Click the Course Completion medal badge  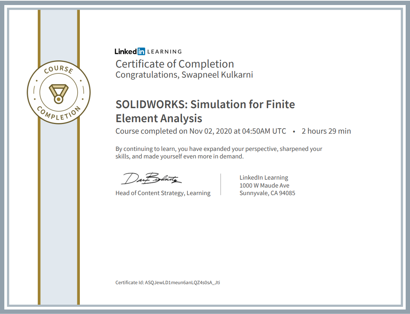pos(59,92)
